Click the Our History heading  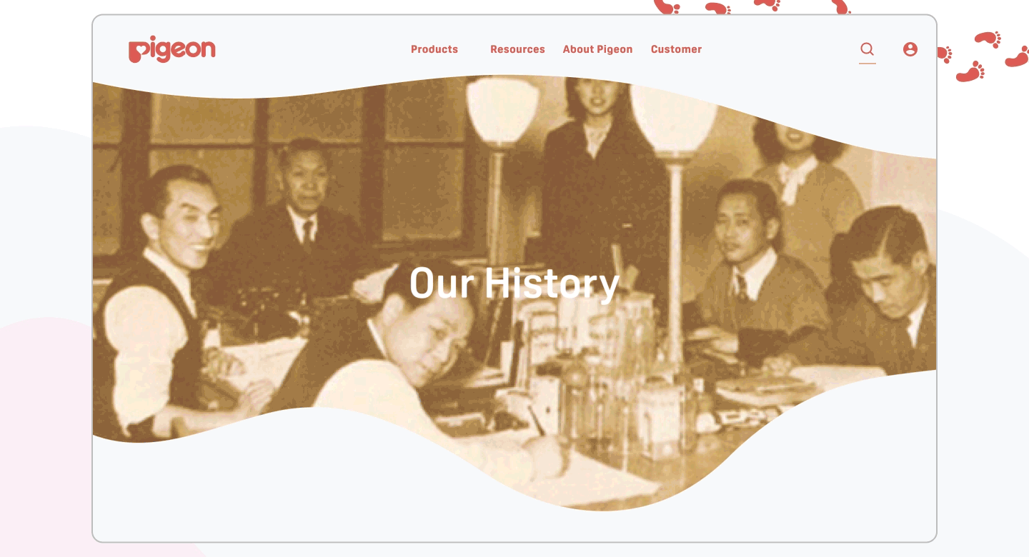coord(514,283)
